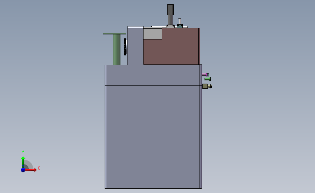Select the large lower gray cabinet panel
This screenshot has width=315, height=193.
[x=153, y=137]
